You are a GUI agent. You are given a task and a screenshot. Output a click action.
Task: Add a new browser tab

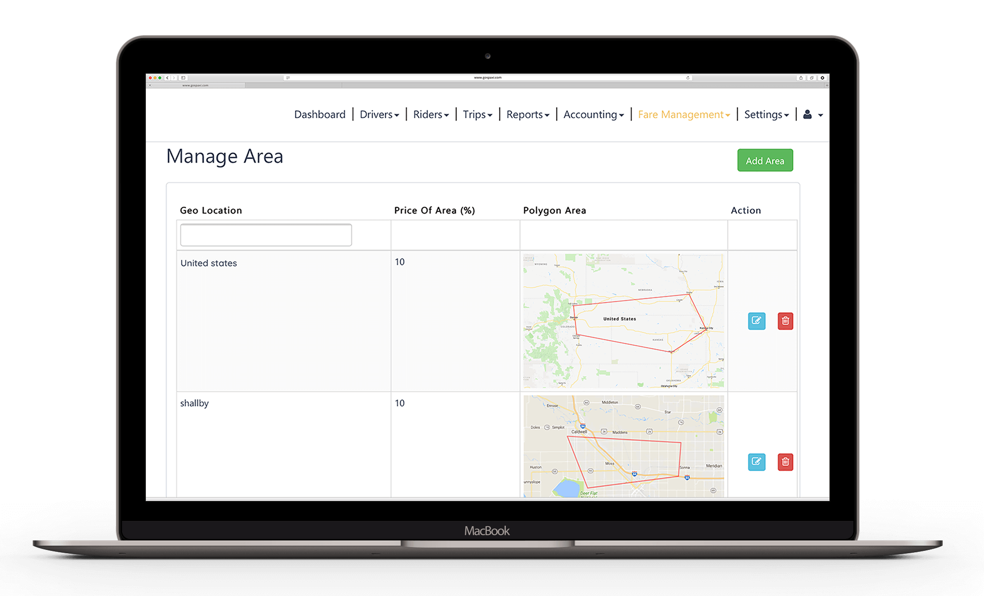pos(827,85)
